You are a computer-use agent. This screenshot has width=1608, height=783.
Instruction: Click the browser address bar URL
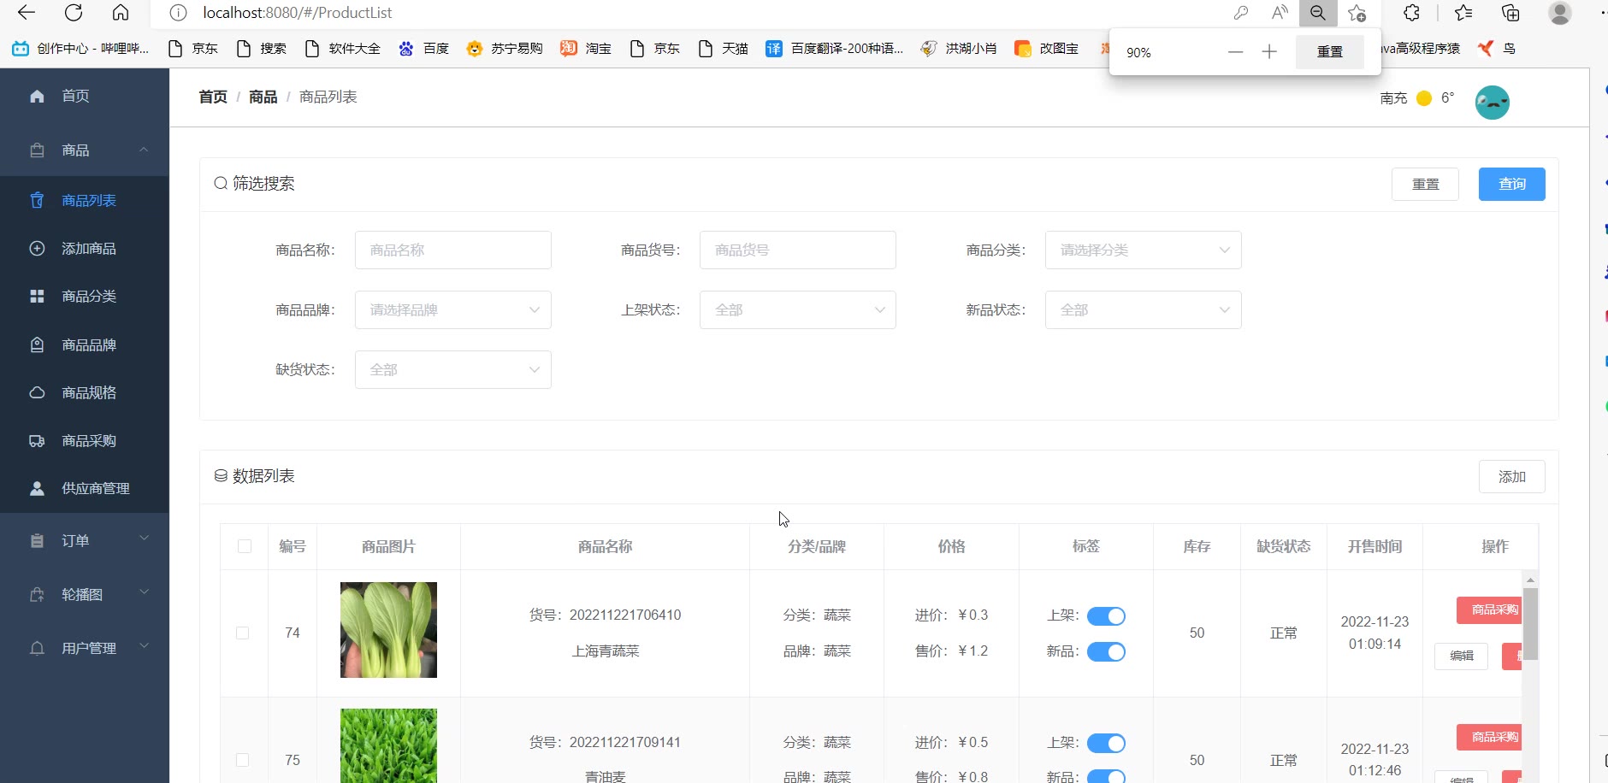pos(298,13)
